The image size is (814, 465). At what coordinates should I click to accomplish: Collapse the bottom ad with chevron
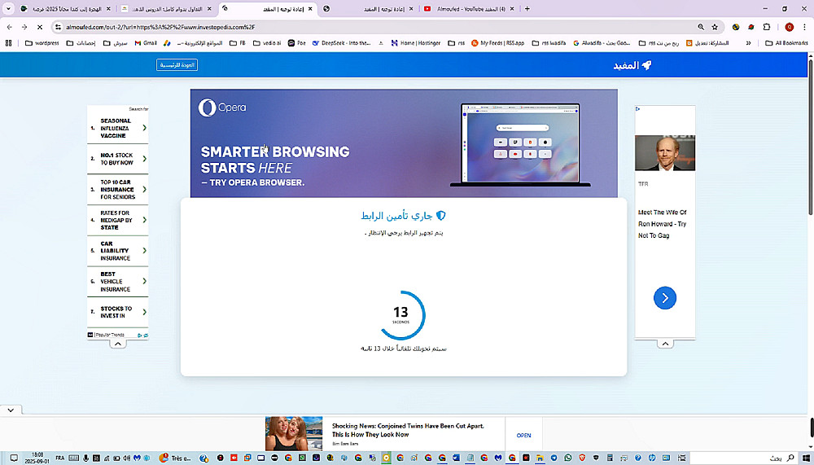(11, 410)
